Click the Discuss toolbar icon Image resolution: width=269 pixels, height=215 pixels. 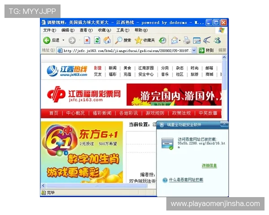pyautogui.click(x=207, y=40)
